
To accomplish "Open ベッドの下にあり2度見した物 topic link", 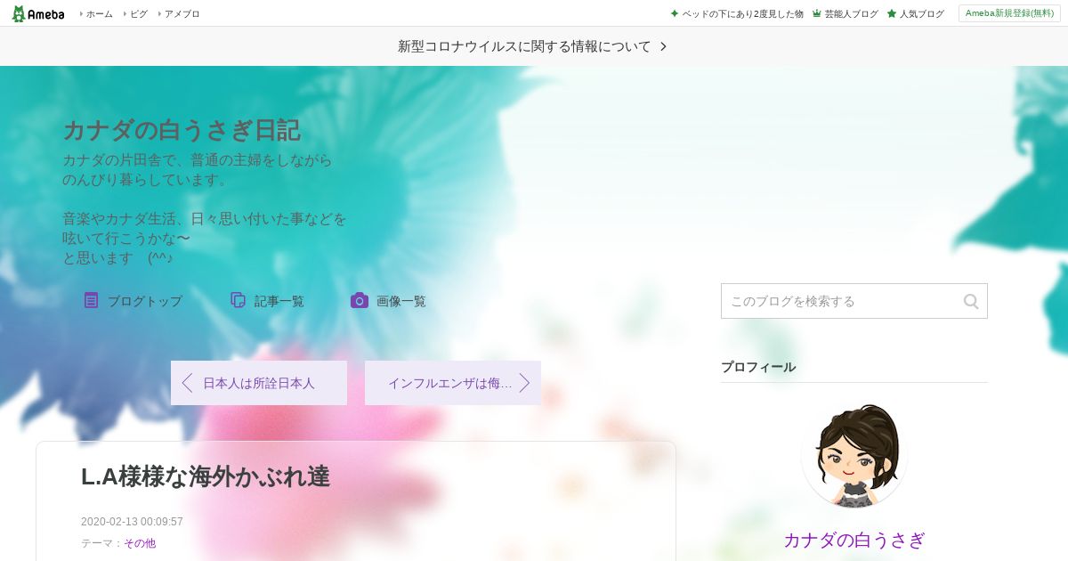I will pos(742,13).
